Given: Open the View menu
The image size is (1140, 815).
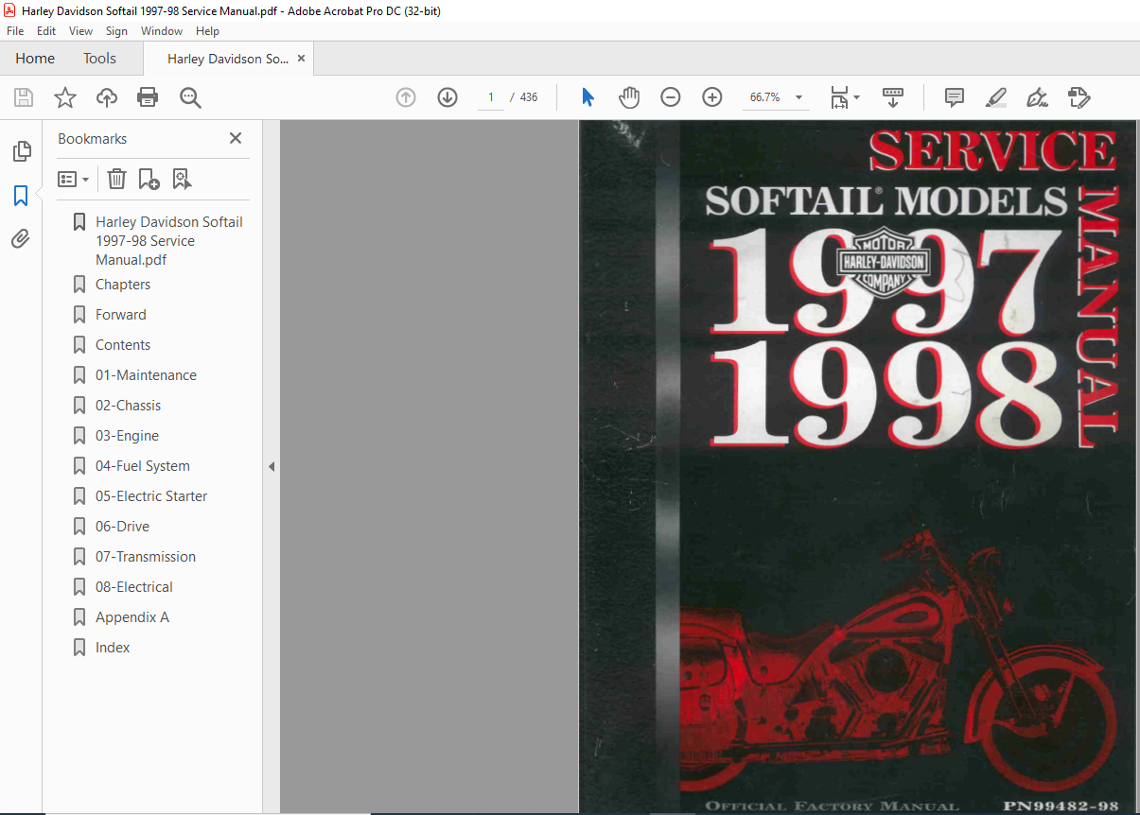Looking at the screenshot, I should pyautogui.click(x=80, y=31).
